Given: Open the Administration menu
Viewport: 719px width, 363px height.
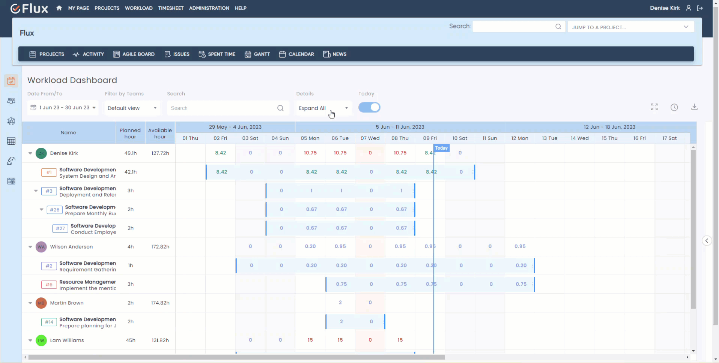Looking at the screenshot, I should click(209, 8).
